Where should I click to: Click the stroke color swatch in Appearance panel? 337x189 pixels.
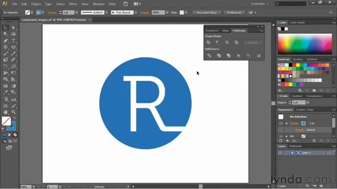[303, 123]
